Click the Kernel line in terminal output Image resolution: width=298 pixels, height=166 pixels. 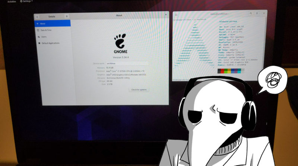click(231, 32)
